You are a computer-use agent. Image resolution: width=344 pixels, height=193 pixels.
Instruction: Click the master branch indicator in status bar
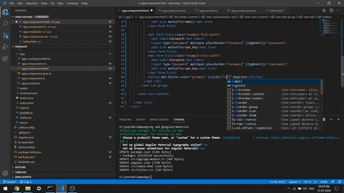coord(10,182)
